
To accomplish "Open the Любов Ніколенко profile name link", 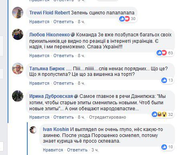I will 49,35.
